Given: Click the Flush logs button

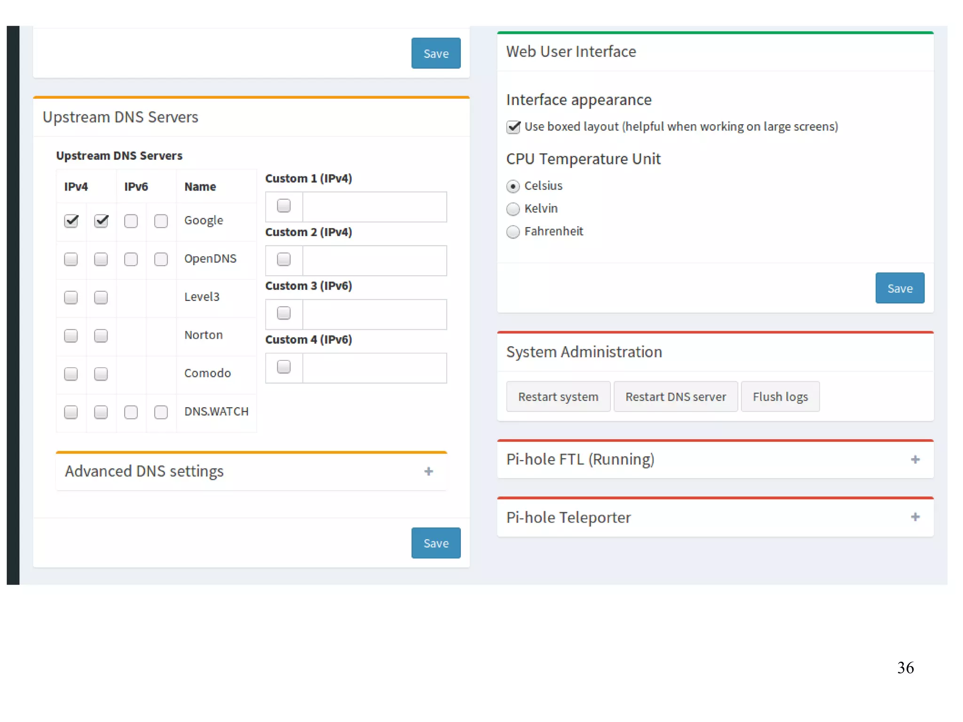Looking at the screenshot, I should (x=780, y=397).
